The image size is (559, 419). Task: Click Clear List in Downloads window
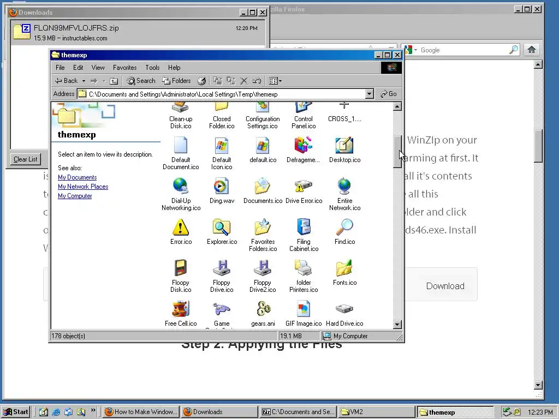[25, 159]
